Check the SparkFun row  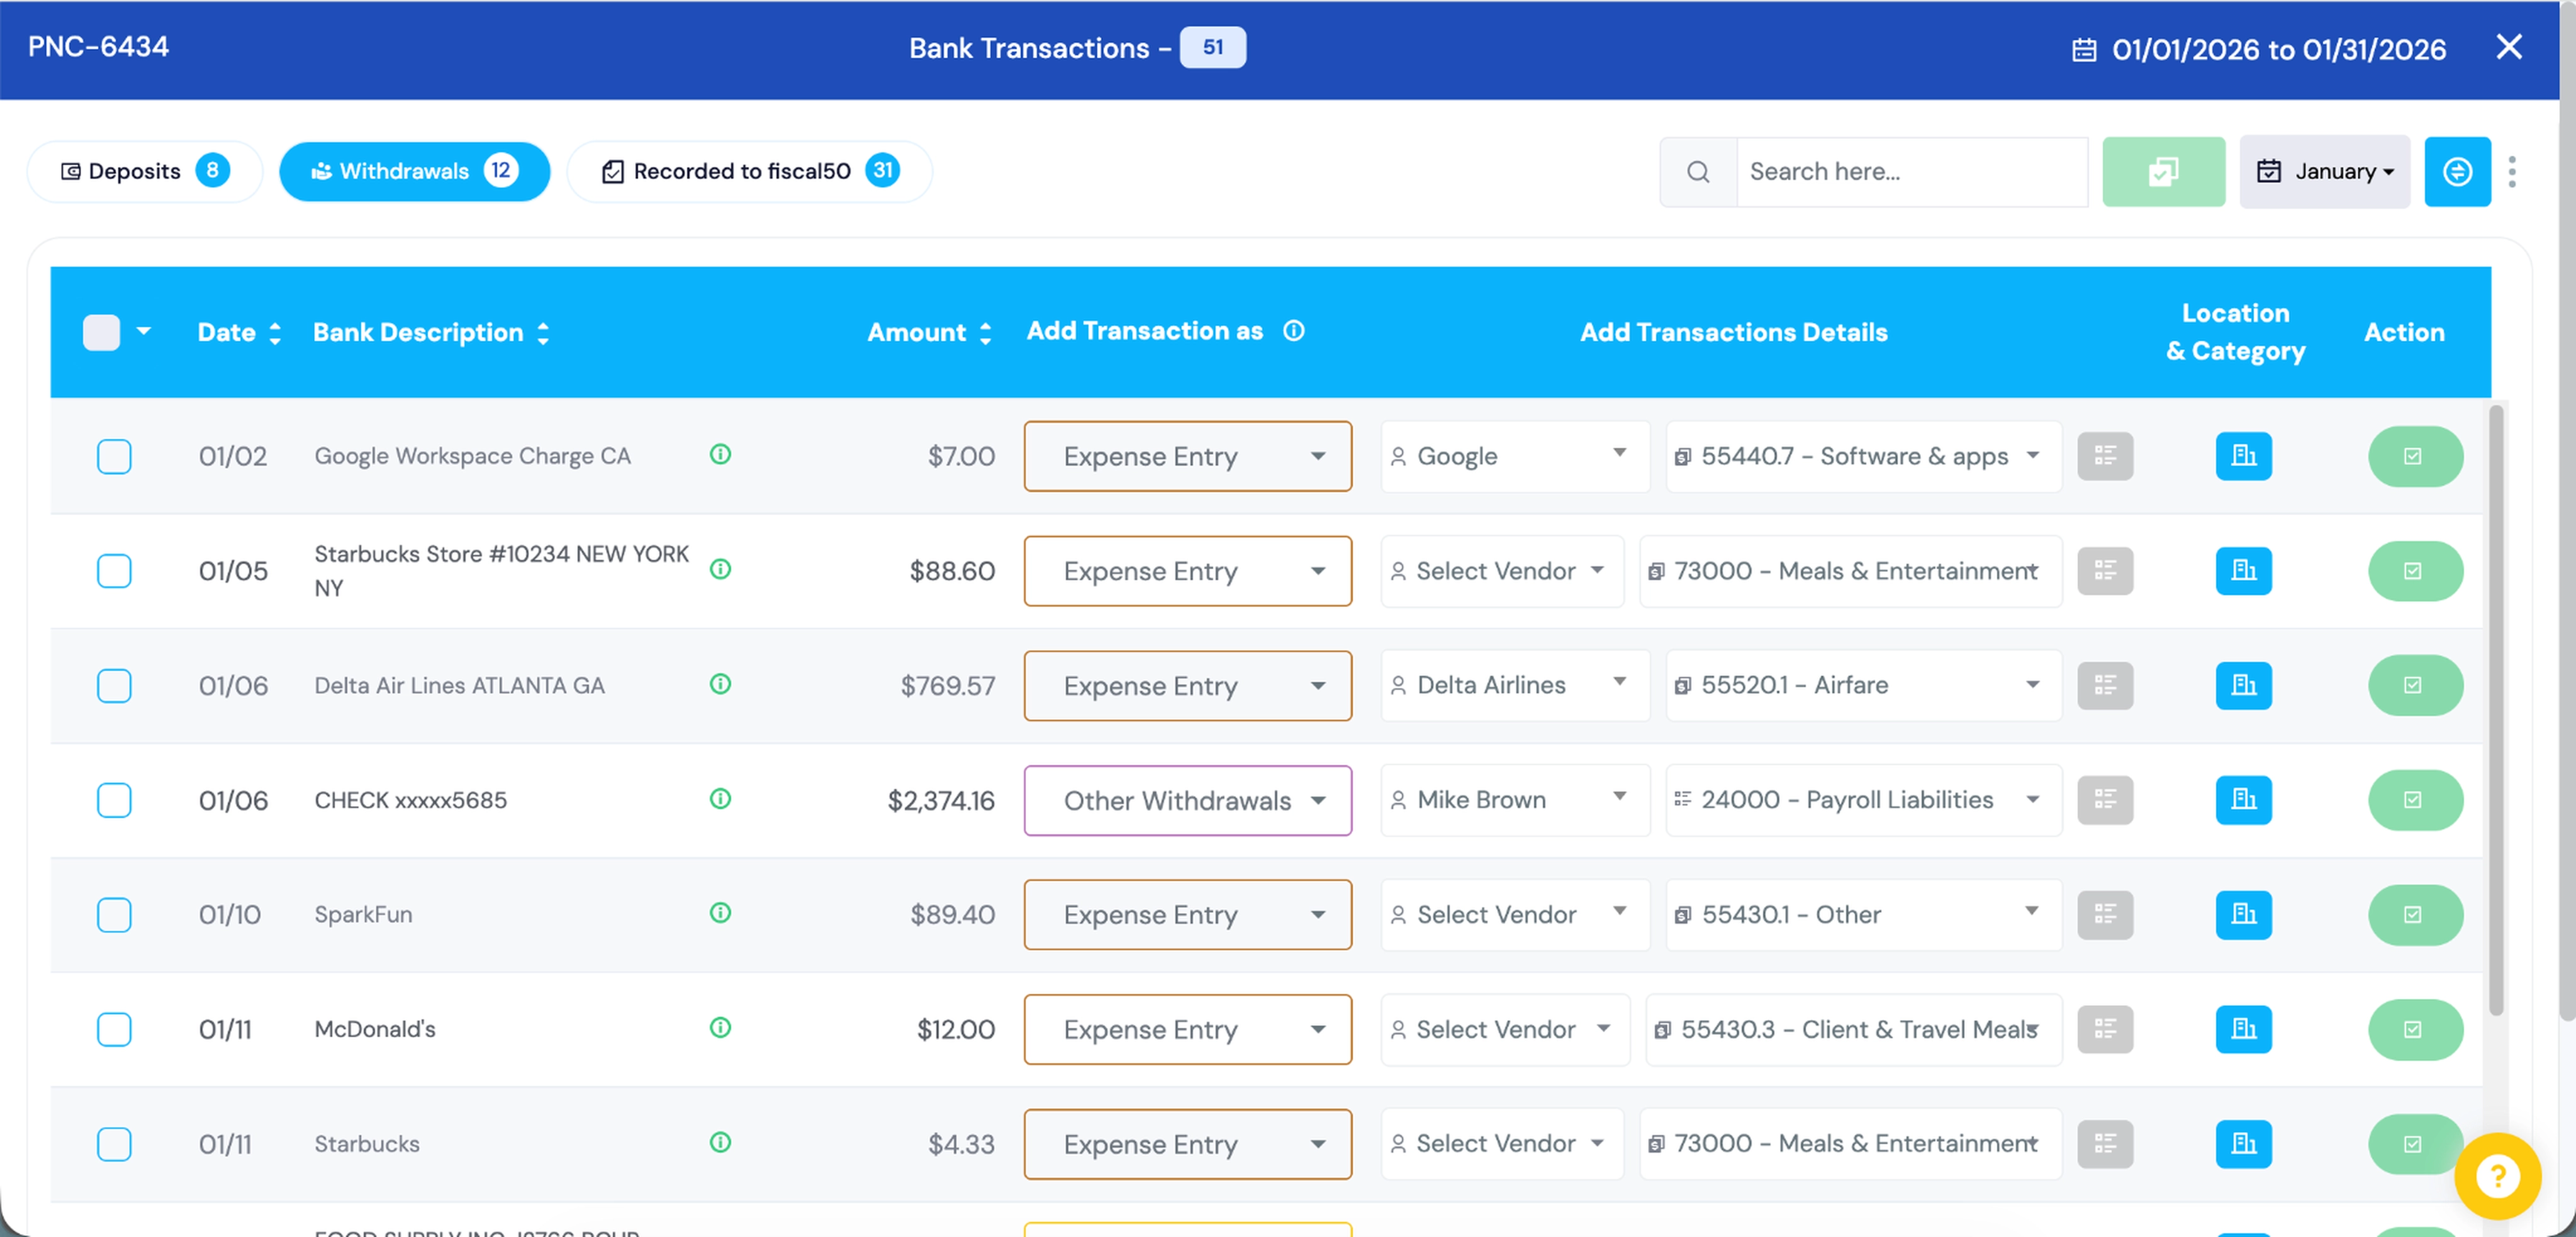tap(114, 915)
